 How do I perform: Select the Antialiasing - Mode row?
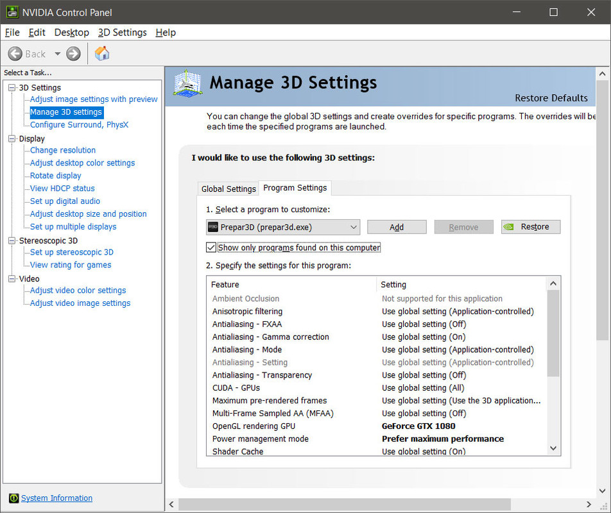click(376, 349)
